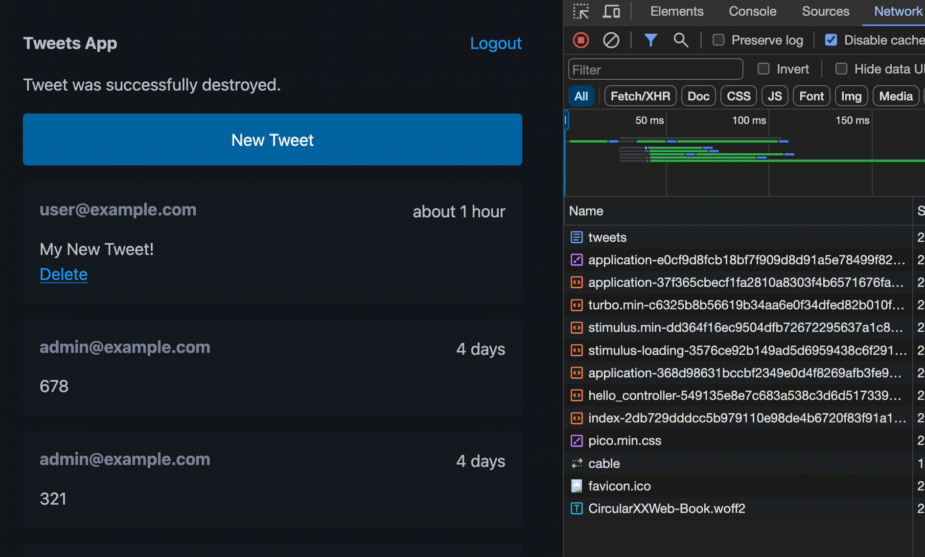
Task: Click the New Tweet button
Action: 273,139
